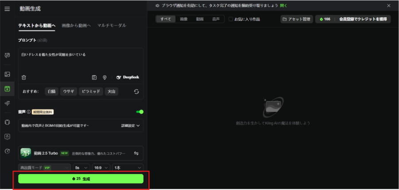Click the speaker icon in notification banner
The height and width of the screenshot is (190, 399).
pos(158,6)
